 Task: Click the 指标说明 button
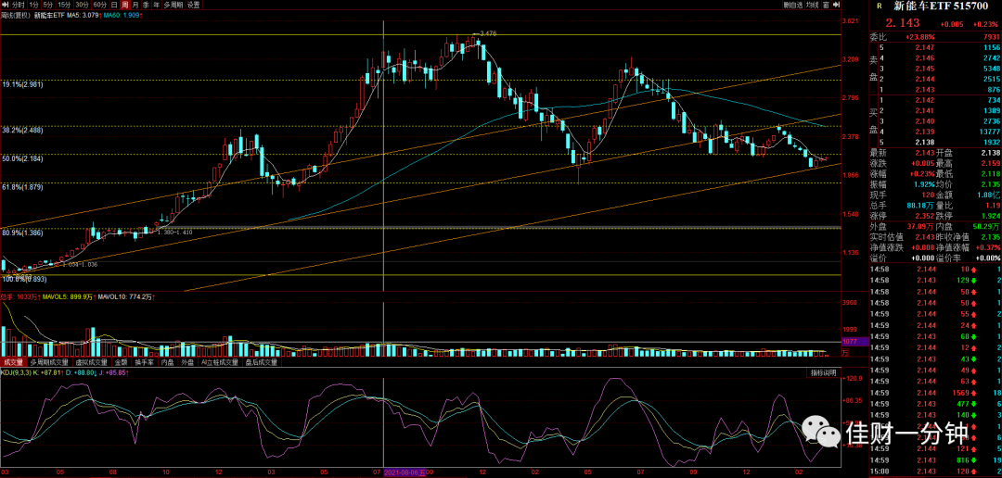tap(823, 372)
